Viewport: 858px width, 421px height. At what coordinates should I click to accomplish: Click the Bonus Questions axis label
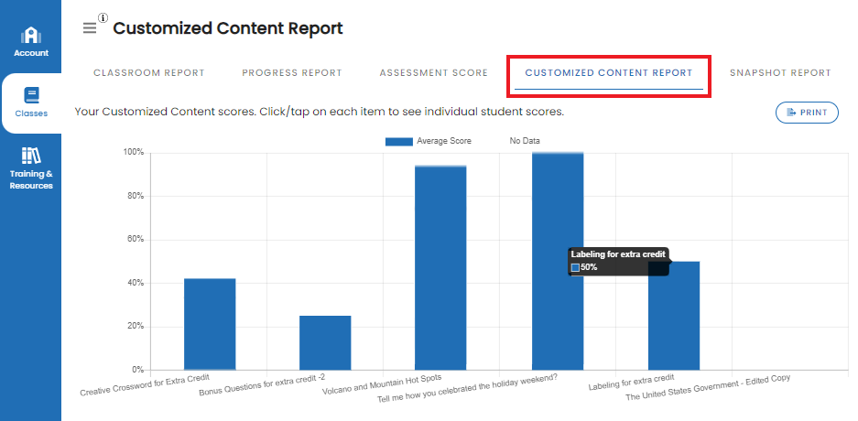pyautogui.click(x=262, y=385)
